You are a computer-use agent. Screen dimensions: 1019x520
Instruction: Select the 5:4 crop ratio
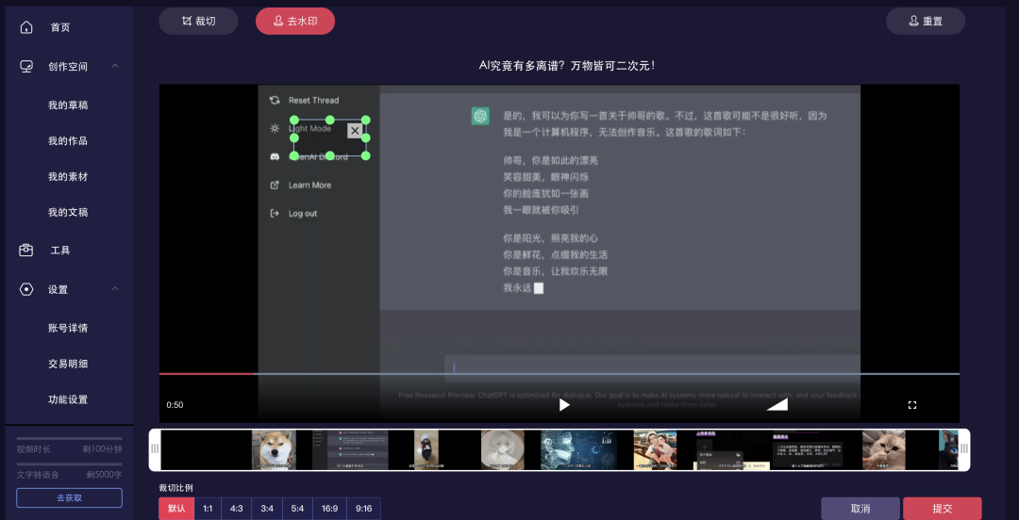click(297, 509)
